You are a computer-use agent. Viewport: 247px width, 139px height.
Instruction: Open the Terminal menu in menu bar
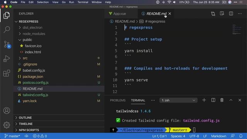[x=83, y=2]
